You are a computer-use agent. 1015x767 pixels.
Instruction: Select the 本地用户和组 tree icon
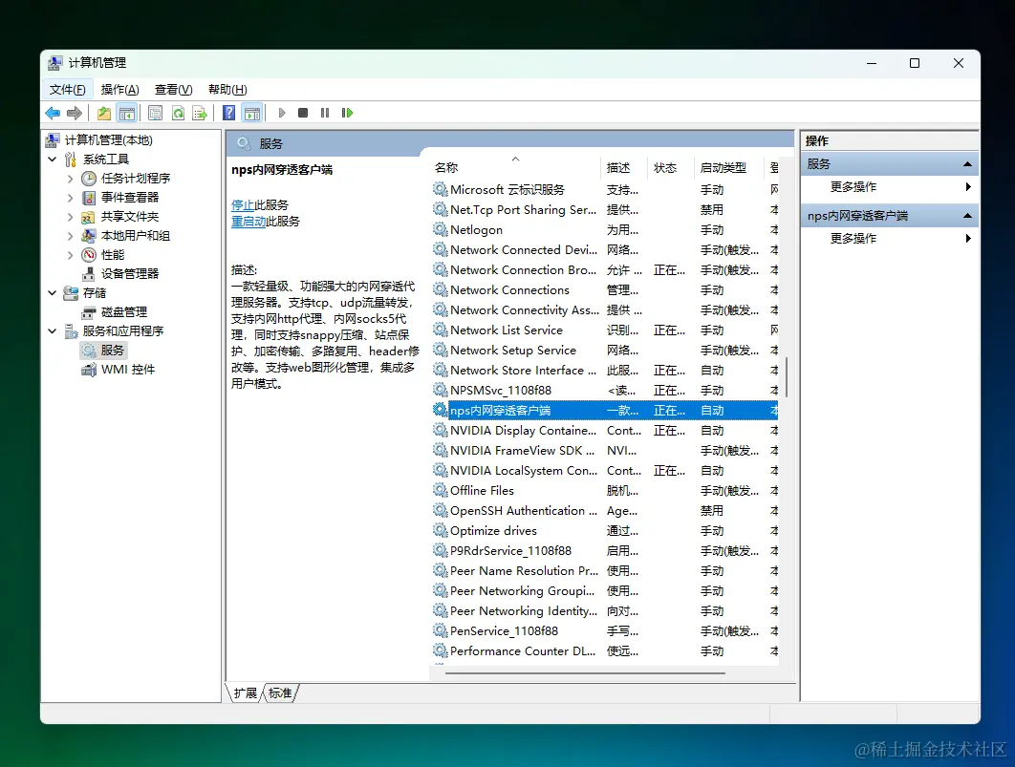tap(89, 235)
